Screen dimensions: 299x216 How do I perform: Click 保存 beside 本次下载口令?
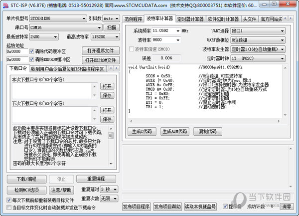[107, 95]
